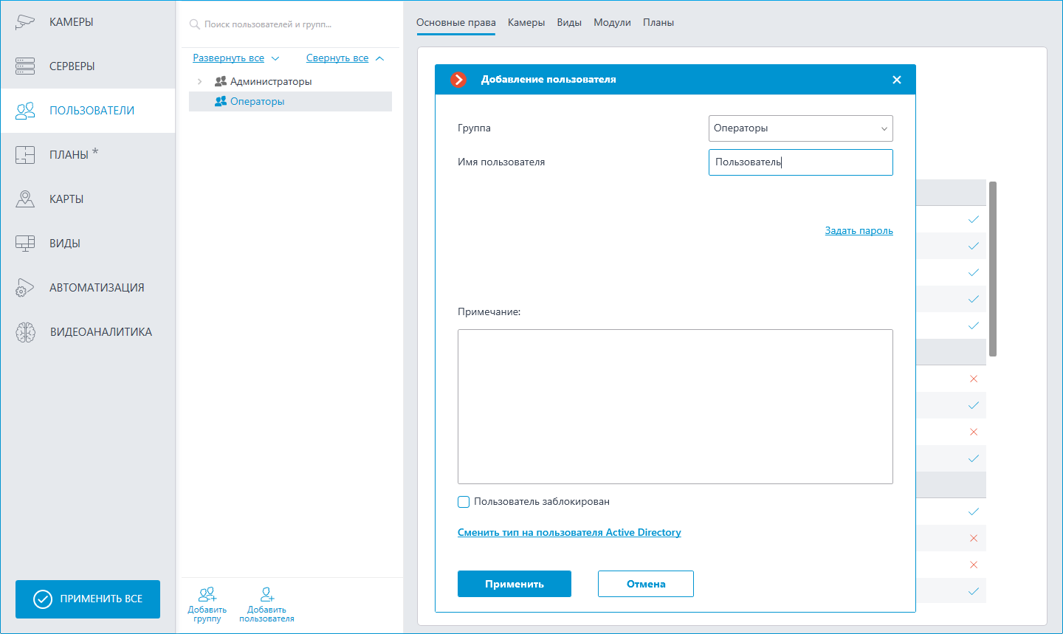This screenshot has height=634, width=1063.
Task: Switch to the Модули tab
Action: [x=612, y=23]
